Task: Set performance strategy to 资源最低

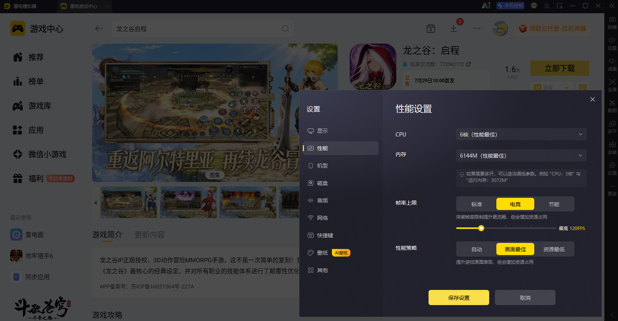Action: pyautogui.click(x=554, y=249)
